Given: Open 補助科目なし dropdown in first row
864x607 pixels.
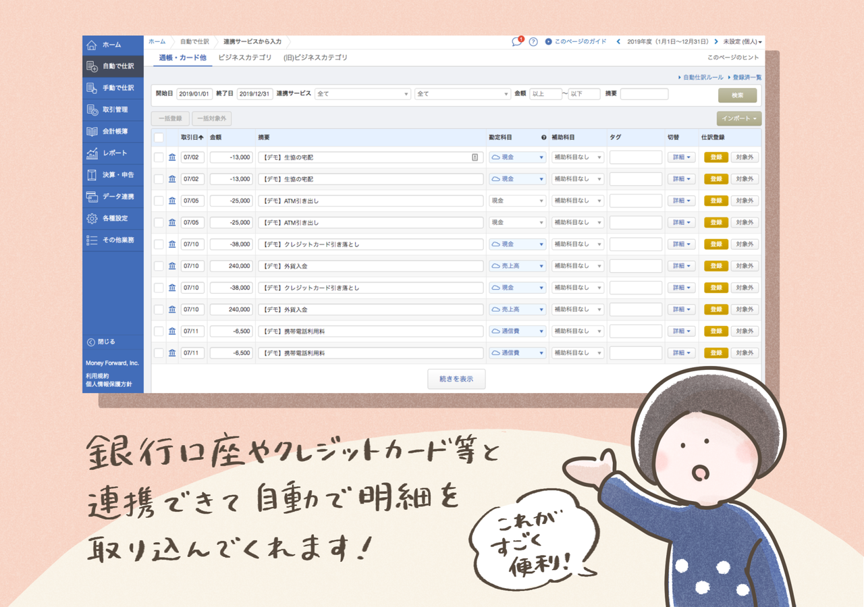Looking at the screenshot, I should 577,157.
